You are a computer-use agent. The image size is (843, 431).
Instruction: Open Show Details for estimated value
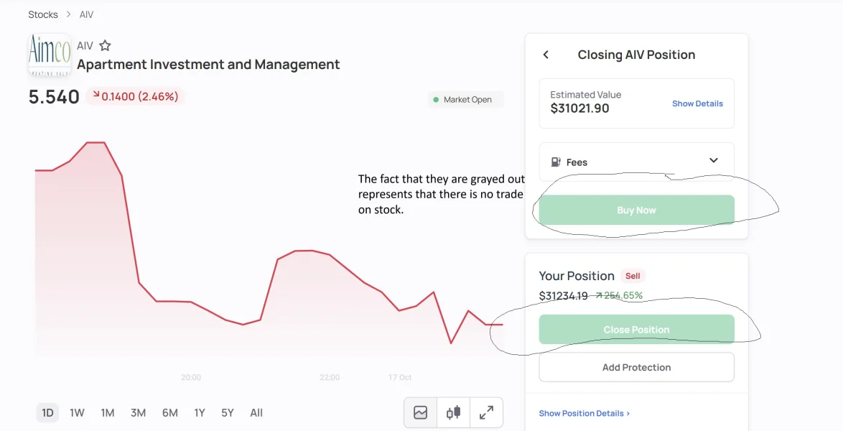(x=697, y=103)
